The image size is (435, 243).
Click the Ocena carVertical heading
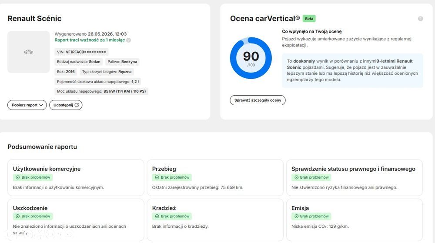click(265, 19)
